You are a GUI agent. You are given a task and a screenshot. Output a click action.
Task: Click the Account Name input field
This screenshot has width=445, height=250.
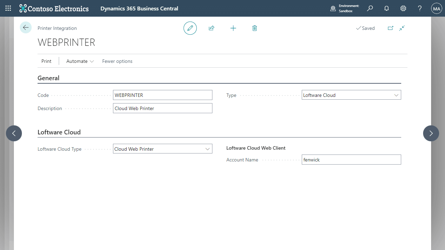pyautogui.click(x=351, y=160)
